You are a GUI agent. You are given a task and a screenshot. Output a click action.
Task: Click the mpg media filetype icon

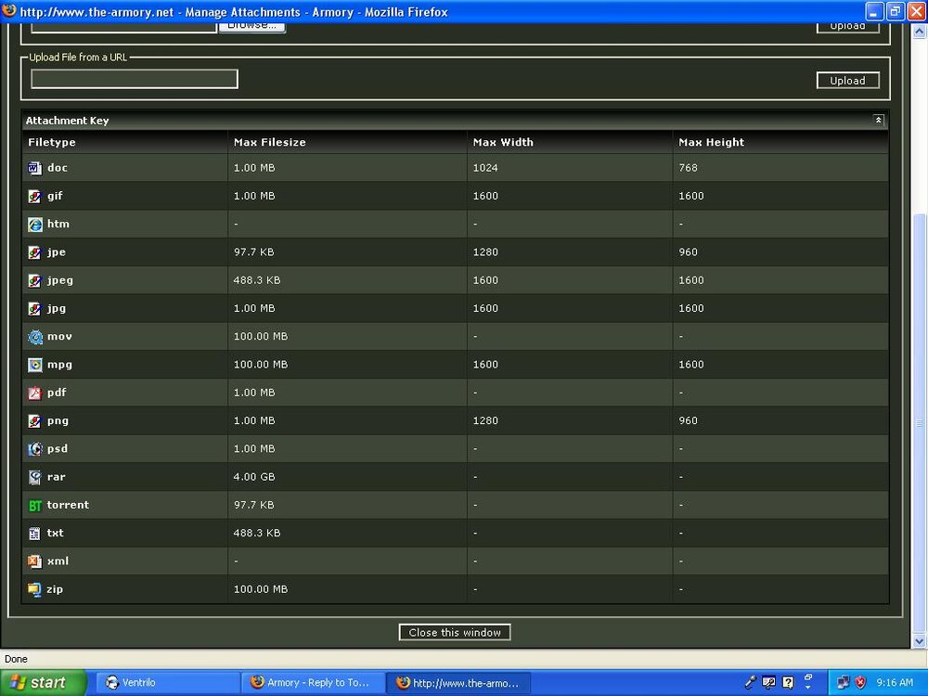tap(35, 365)
